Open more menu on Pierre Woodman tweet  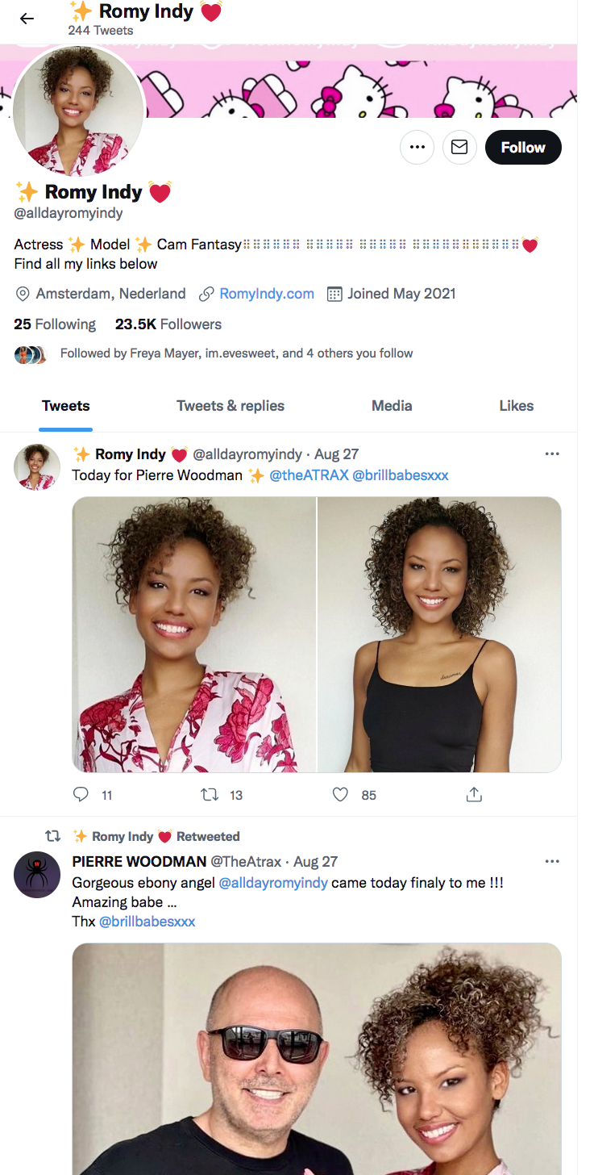552,861
